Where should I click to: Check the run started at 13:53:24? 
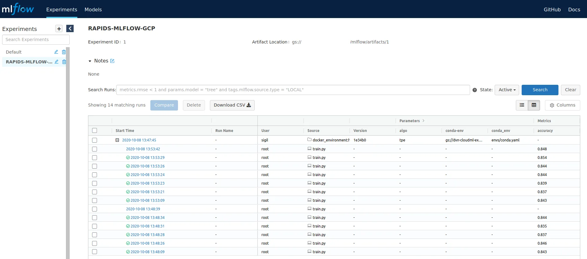point(95,175)
